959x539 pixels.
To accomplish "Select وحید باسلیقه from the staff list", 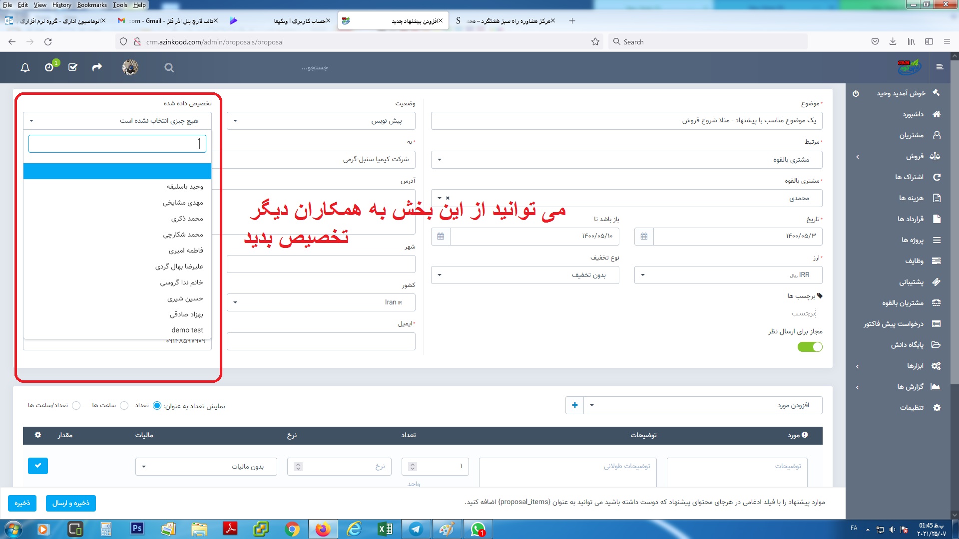I will 117,187.
